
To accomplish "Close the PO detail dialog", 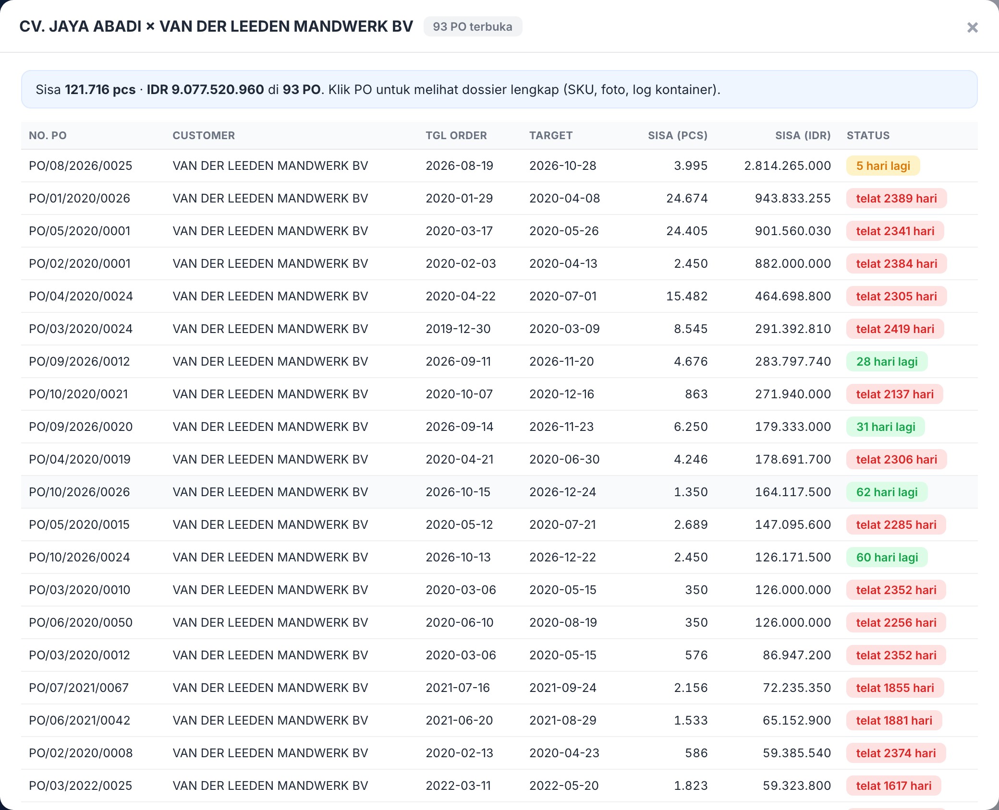I will 972,27.
